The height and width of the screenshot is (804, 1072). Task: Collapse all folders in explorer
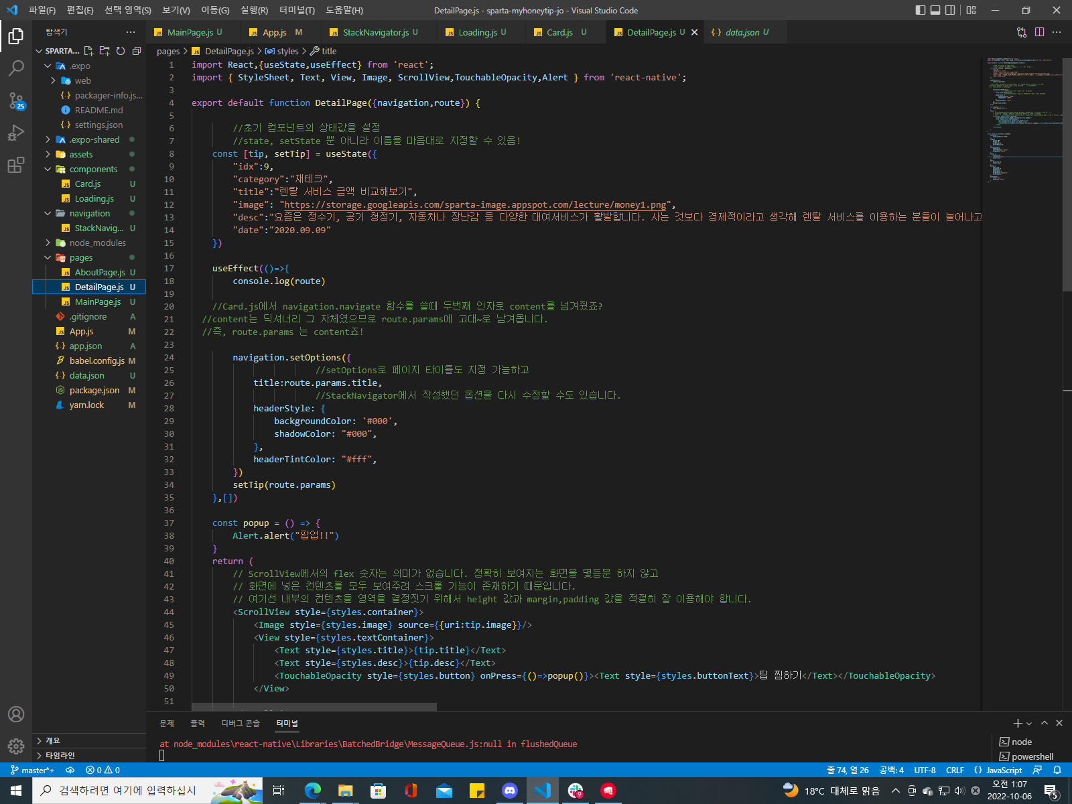pos(137,51)
